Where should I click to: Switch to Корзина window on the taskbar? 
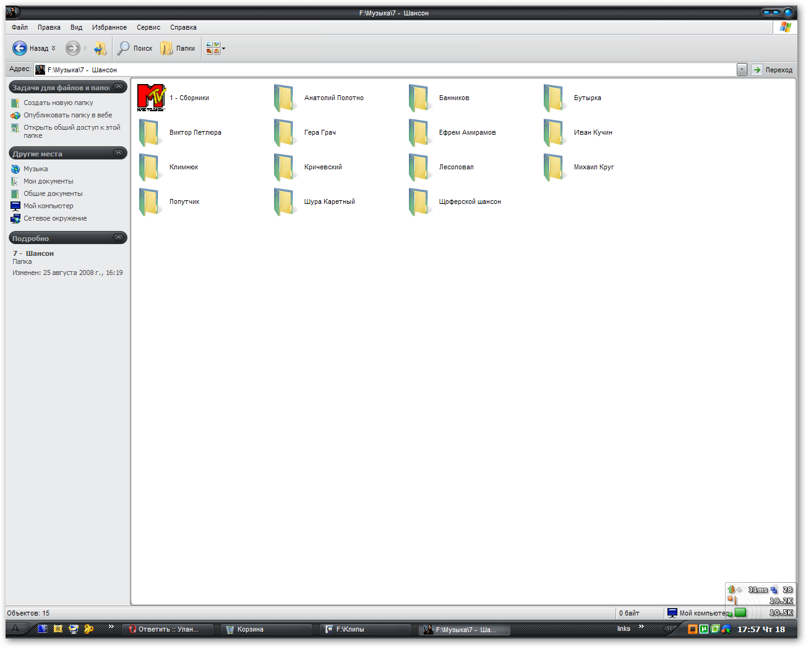pyautogui.click(x=250, y=630)
